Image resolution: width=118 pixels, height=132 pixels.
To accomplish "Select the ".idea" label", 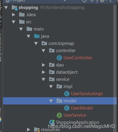I will coord(31,15).
